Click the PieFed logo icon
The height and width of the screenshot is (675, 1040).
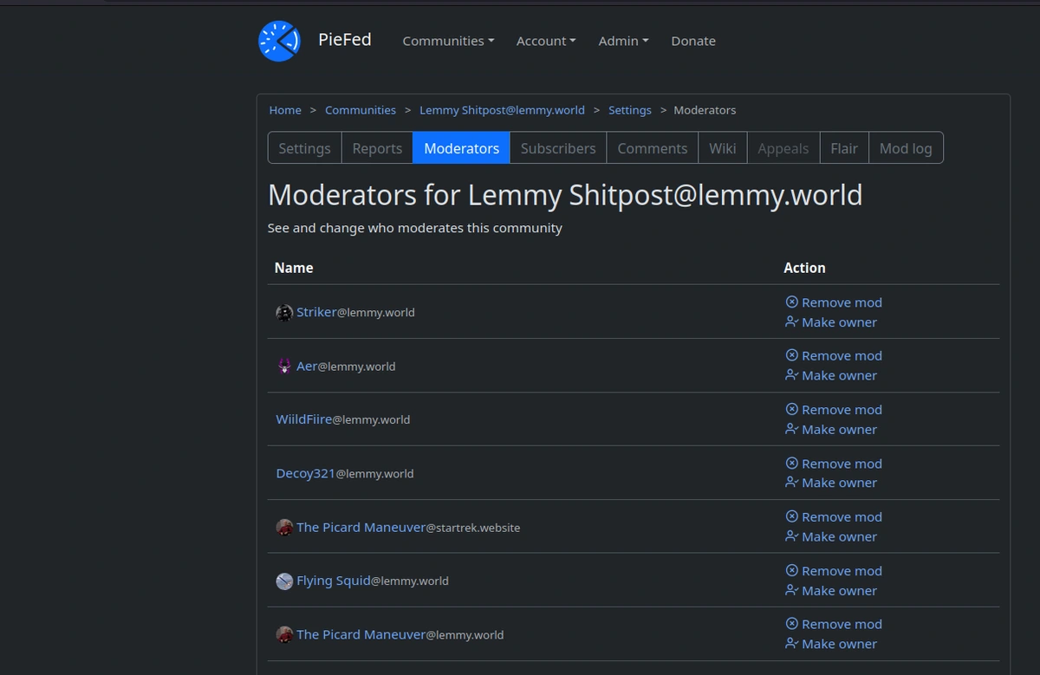pos(279,41)
